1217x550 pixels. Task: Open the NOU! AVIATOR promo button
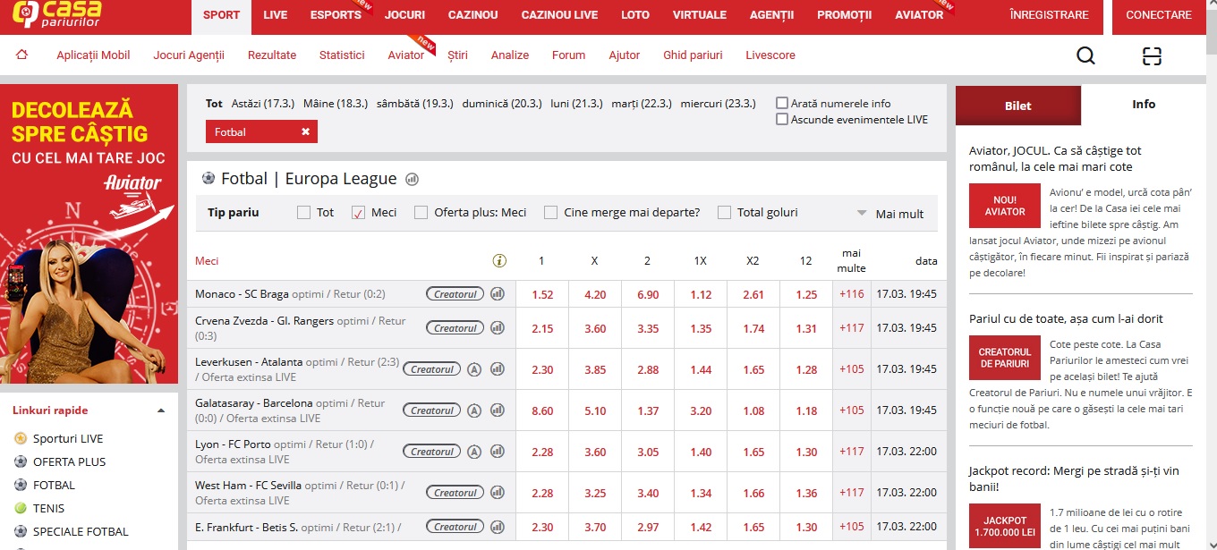click(x=1005, y=206)
